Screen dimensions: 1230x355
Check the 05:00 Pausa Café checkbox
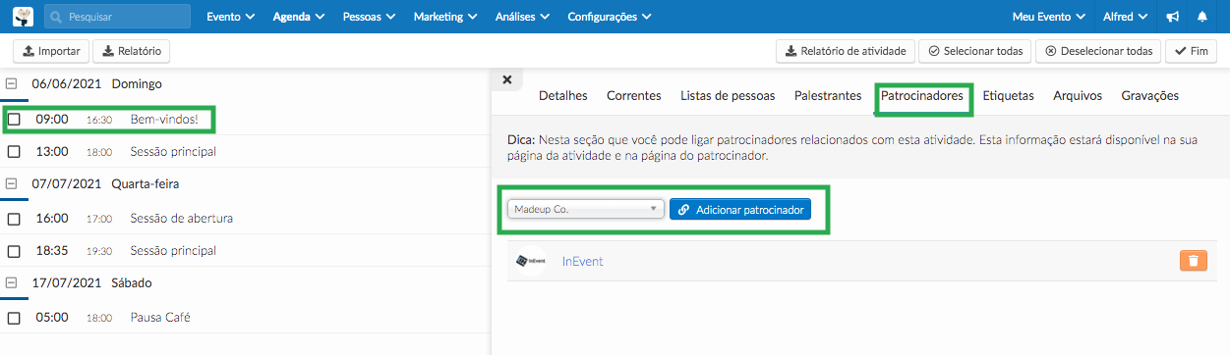coord(14,318)
